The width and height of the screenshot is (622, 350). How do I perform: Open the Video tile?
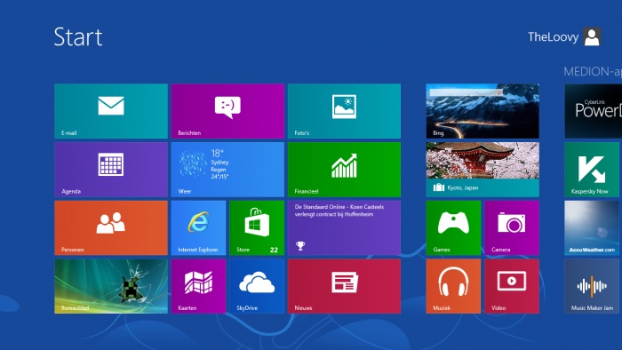512,286
